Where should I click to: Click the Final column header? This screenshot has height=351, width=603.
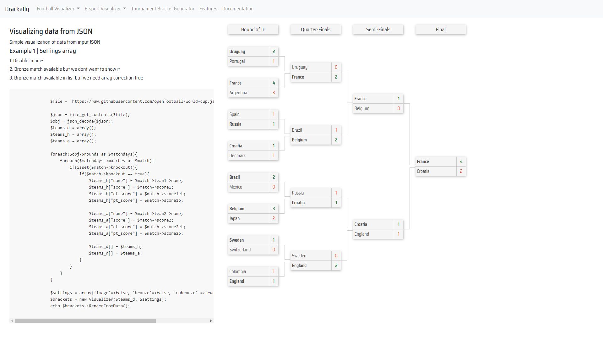point(440,30)
